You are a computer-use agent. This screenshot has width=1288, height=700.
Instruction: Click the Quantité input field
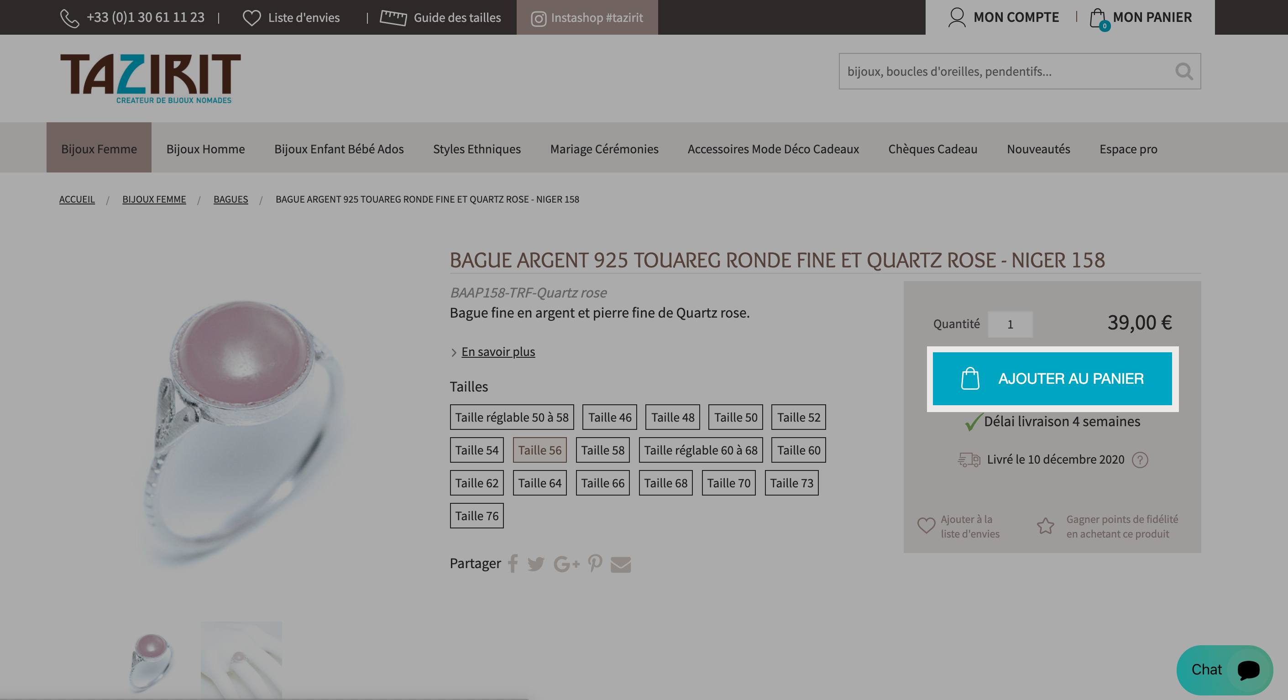click(x=1010, y=324)
